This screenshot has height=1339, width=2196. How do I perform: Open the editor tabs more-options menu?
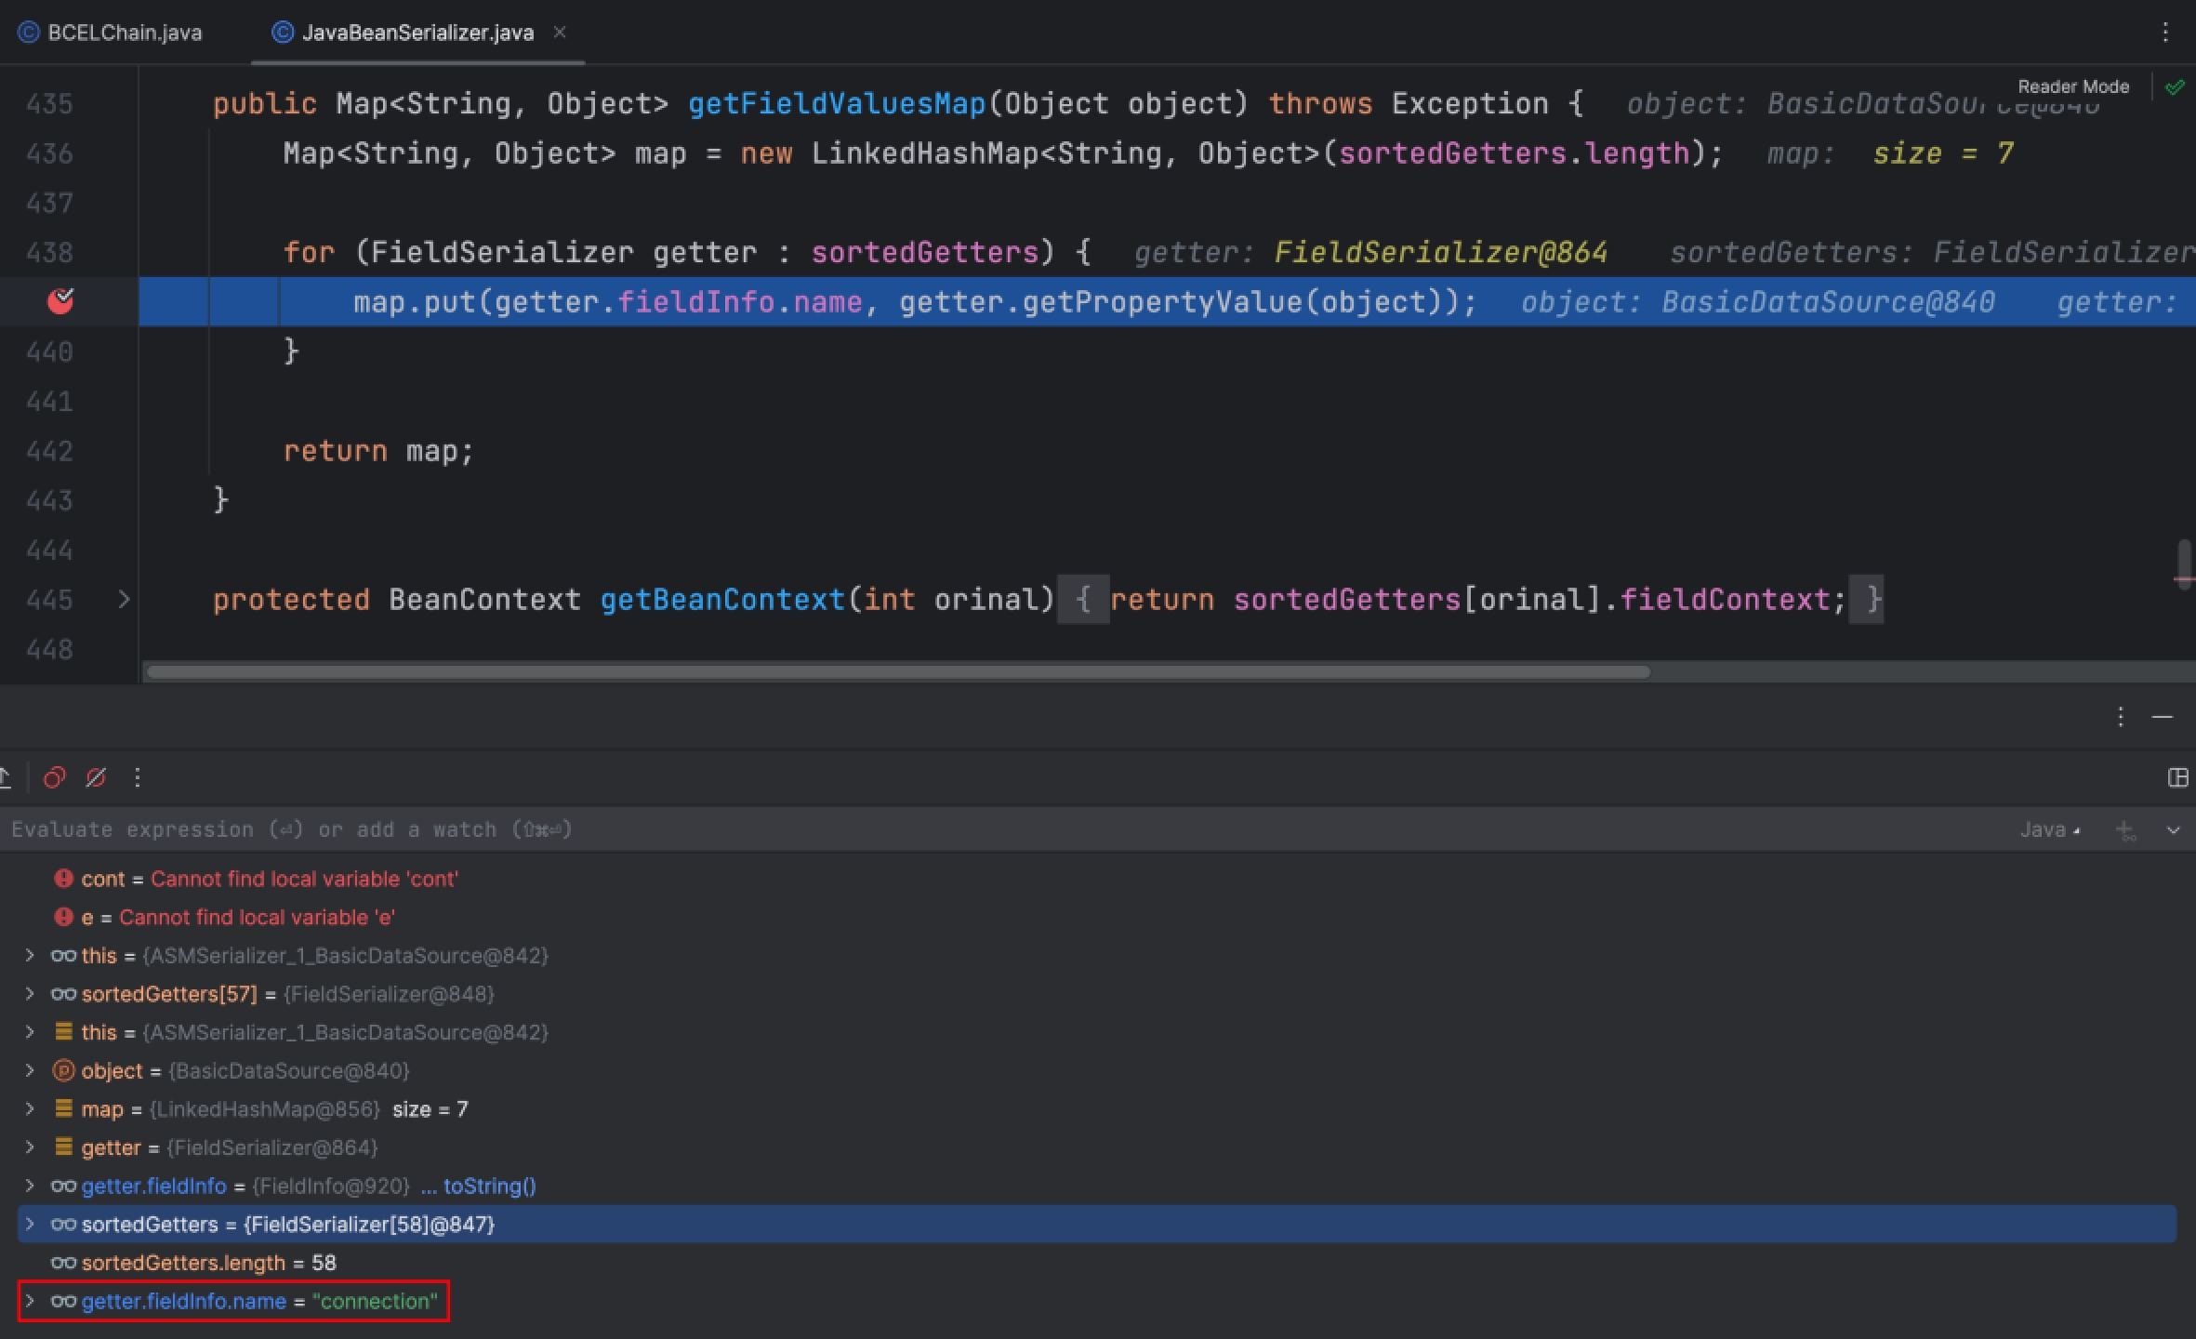(x=2165, y=33)
